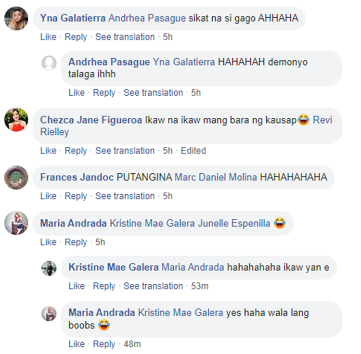Like Yna Galatierra's comment
The width and height of the screenshot is (361, 354).
[x=48, y=37]
